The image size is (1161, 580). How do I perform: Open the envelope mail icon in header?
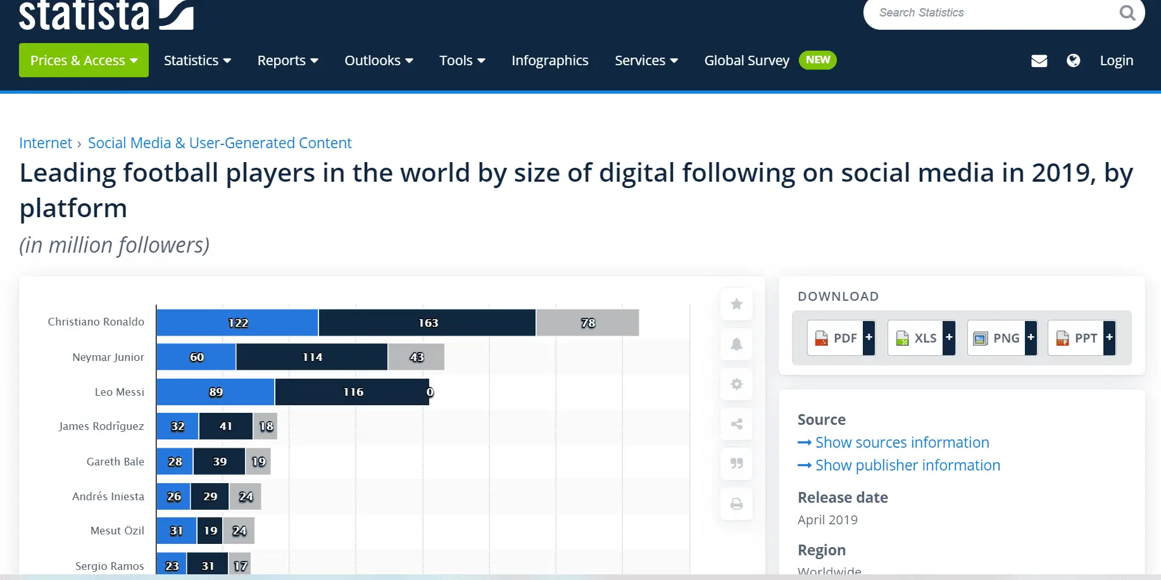click(x=1039, y=61)
